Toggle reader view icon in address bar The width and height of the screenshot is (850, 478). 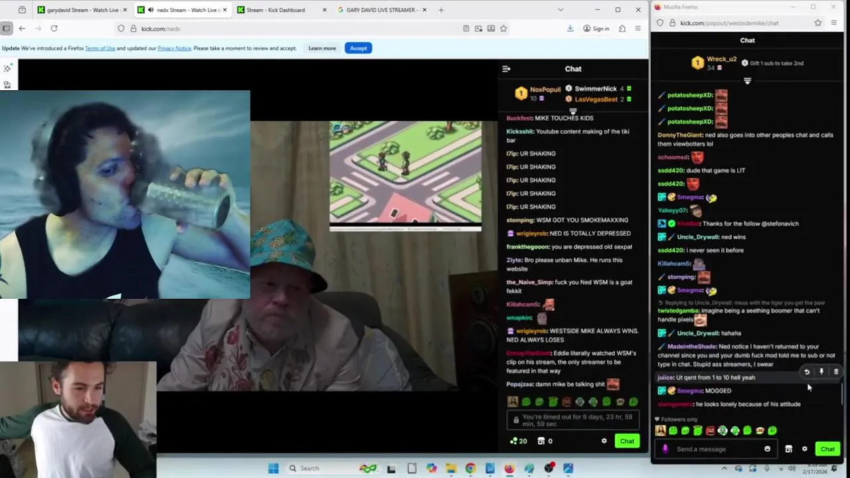(x=466, y=29)
